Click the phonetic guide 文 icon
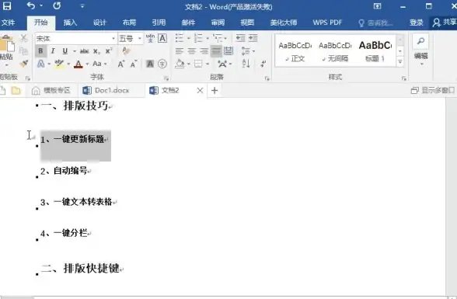Screen dimensions: 457x299 150,38
